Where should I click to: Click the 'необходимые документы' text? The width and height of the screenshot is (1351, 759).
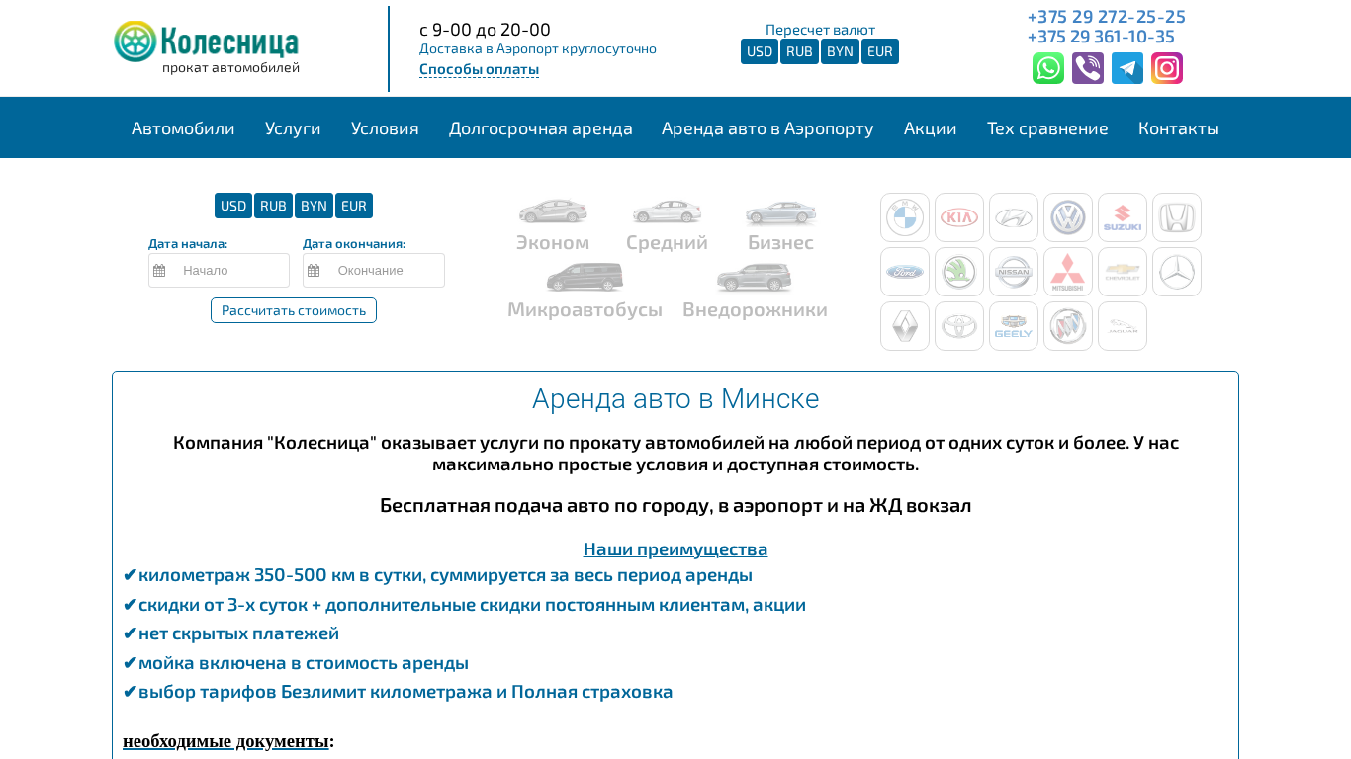[225, 741]
